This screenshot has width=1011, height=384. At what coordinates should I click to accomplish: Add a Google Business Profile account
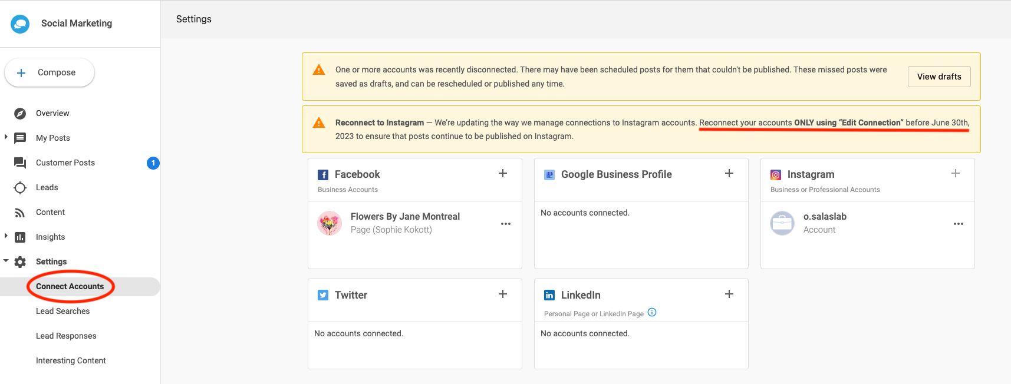[x=729, y=173]
